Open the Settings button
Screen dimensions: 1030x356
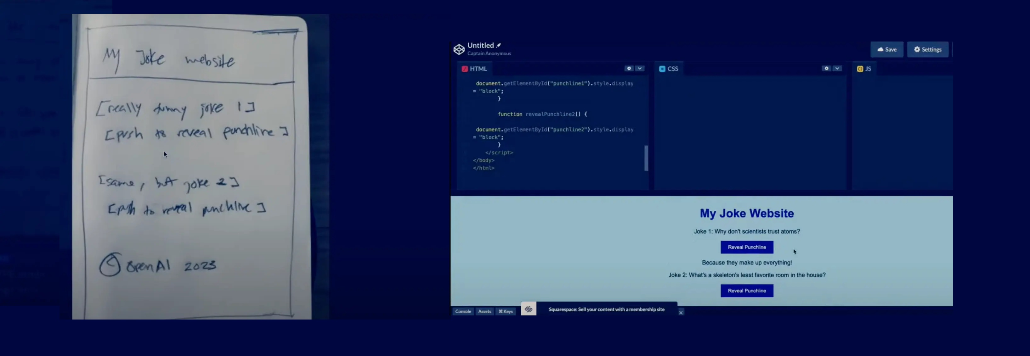(927, 50)
